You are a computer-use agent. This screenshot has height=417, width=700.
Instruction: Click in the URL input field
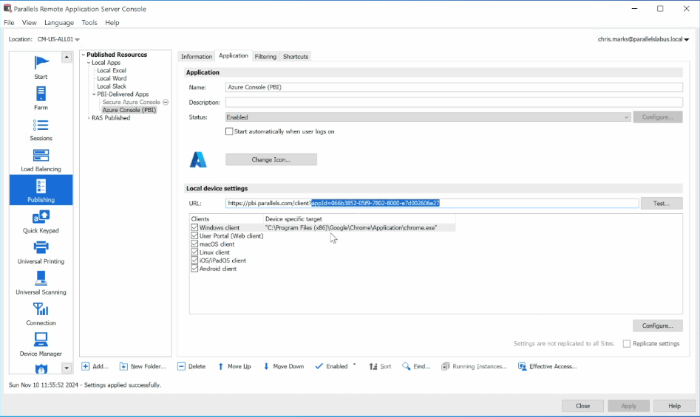click(432, 203)
